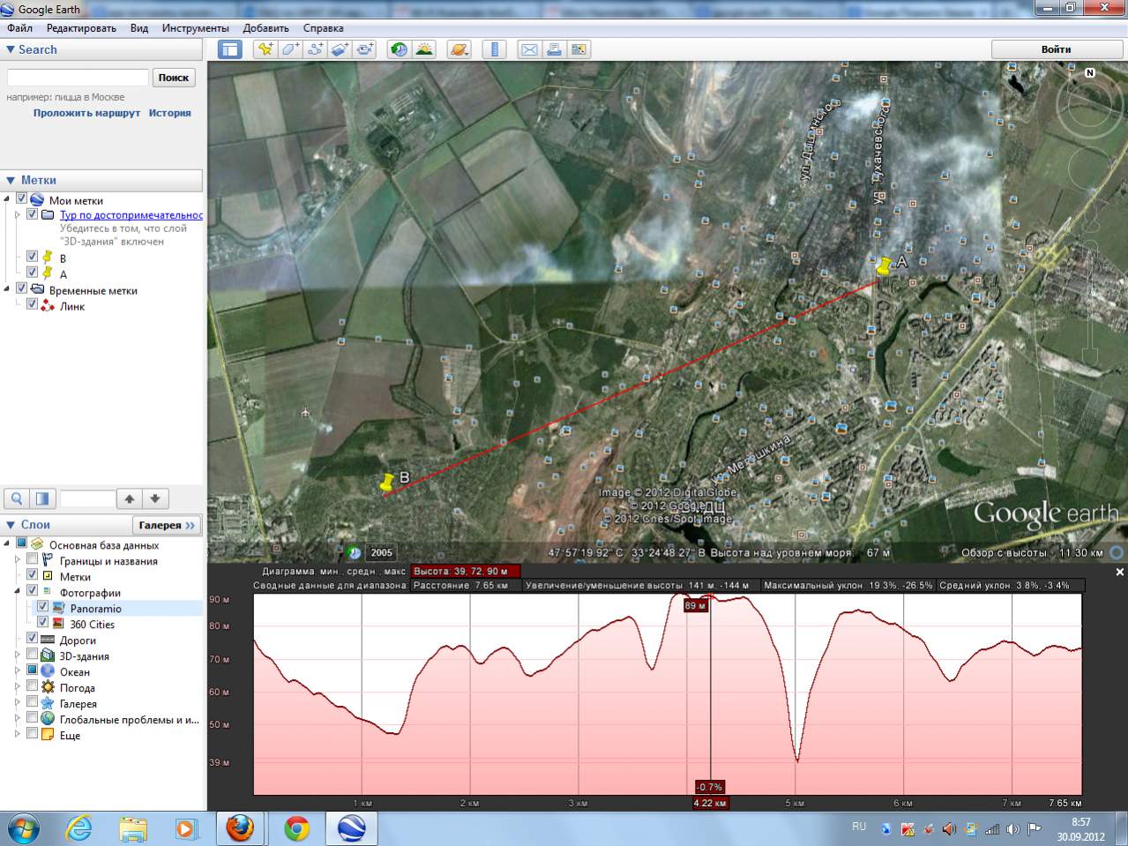Toggle the sunlight across landscape icon
The image size is (1128, 846).
point(424,49)
